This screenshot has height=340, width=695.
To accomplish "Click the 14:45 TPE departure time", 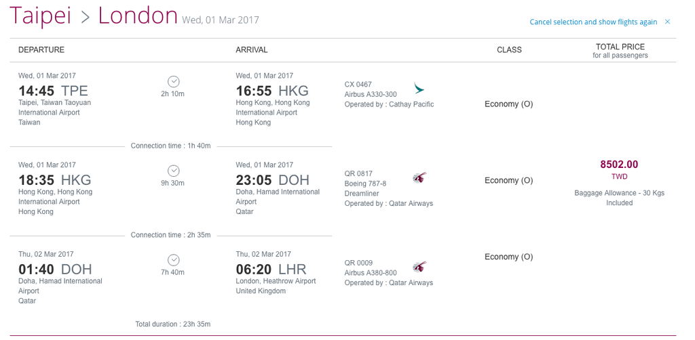I will tap(53, 91).
